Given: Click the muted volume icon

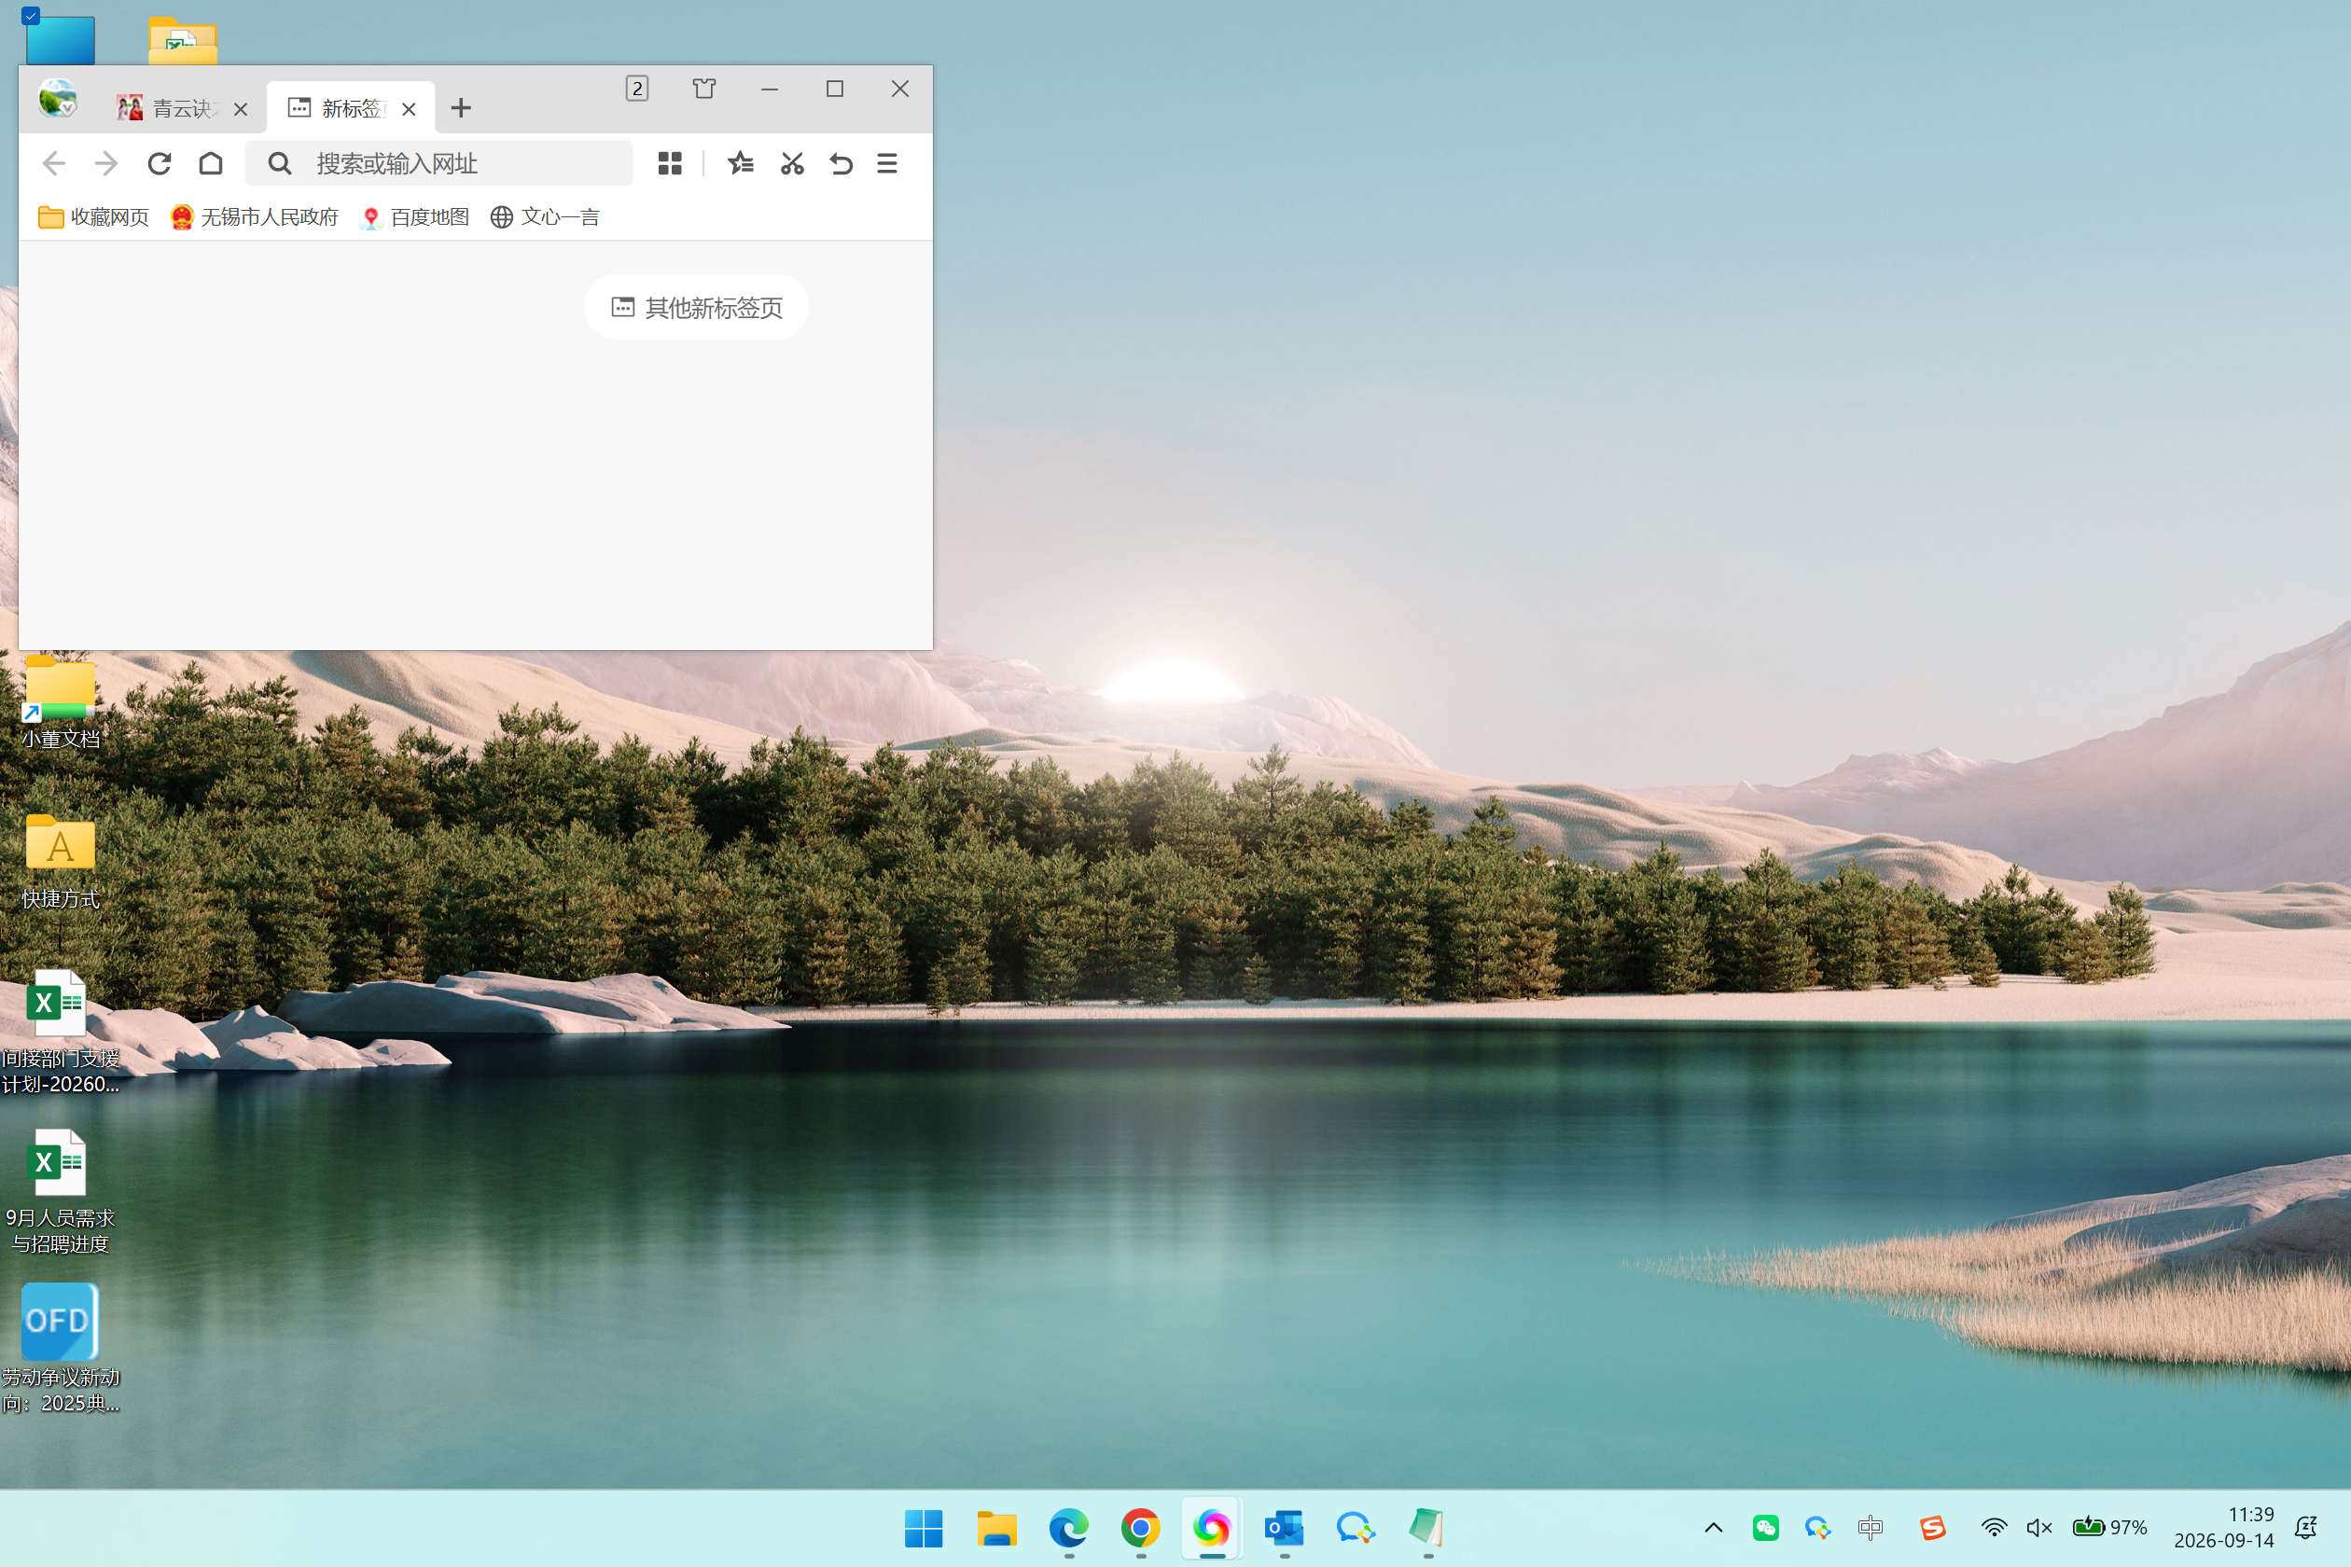Looking at the screenshot, I should [2039, 1527].
